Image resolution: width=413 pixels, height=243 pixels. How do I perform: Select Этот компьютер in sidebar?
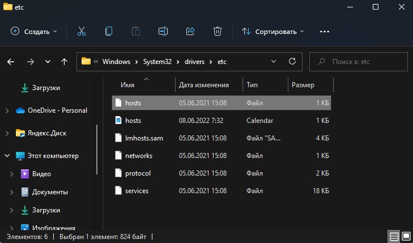coord(53,156)
